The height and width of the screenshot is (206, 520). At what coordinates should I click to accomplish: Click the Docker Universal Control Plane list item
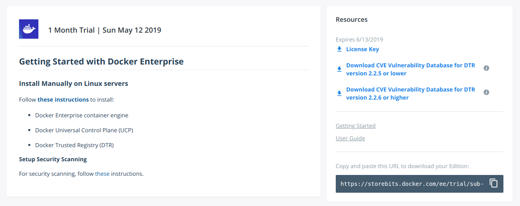84,130
